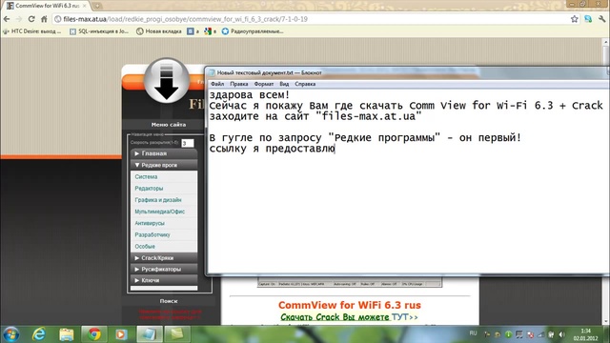610x343 pixels.
Task: Click the blue extension icon beside the star
Action: pos(588,19)
